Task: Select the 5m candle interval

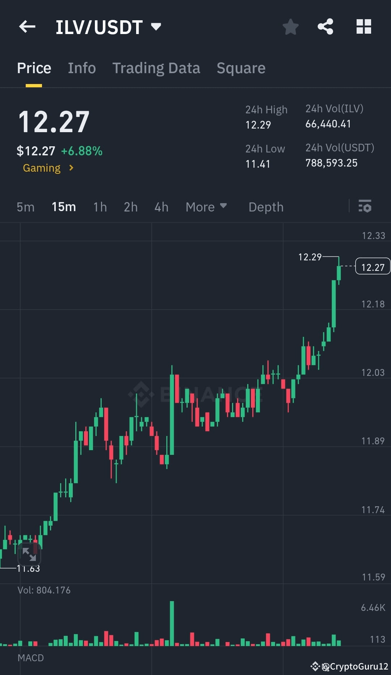Action: (25, 207)
